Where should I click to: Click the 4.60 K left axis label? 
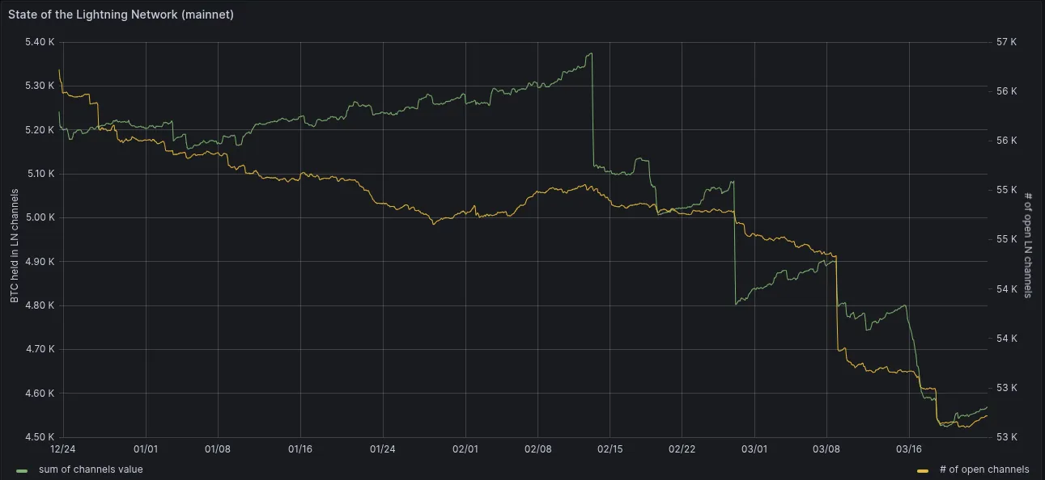coord(38,394)
